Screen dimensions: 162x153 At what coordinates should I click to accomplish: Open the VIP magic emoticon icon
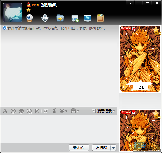(21, 111)
